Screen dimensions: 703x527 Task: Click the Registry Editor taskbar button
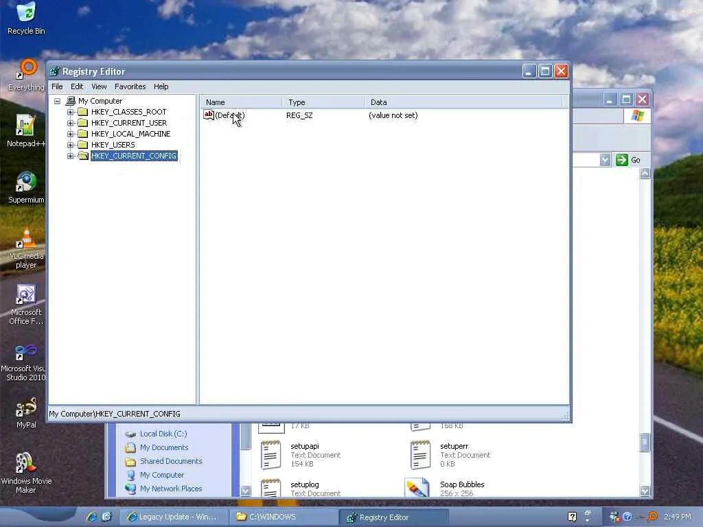[x=393, y=517]
